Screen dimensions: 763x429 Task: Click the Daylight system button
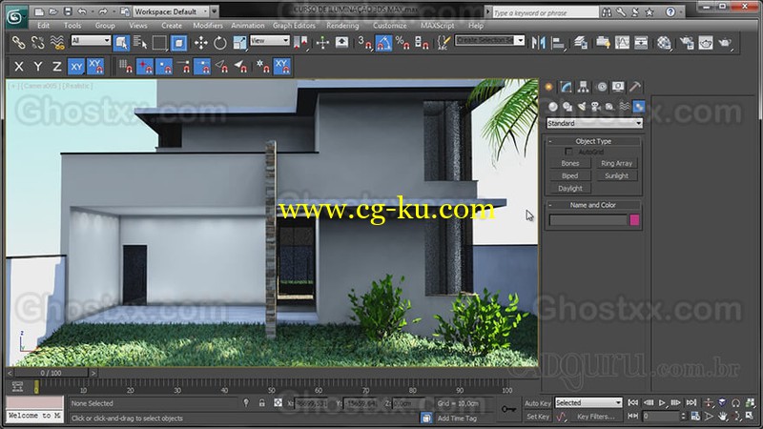coord(570,188)
